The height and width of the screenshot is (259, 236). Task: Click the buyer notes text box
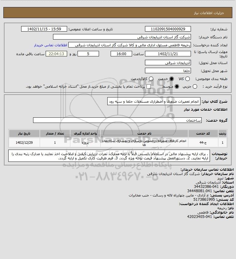109,156
